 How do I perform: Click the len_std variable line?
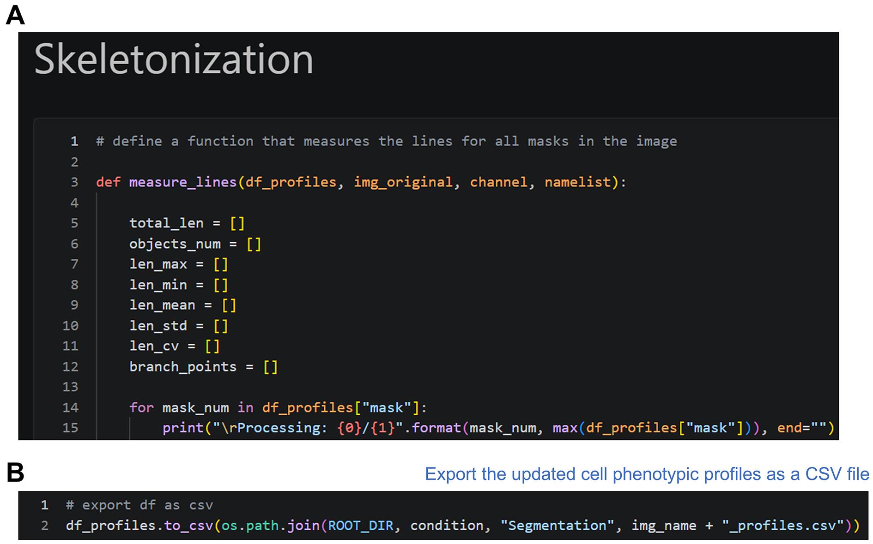tap(179, 326)
